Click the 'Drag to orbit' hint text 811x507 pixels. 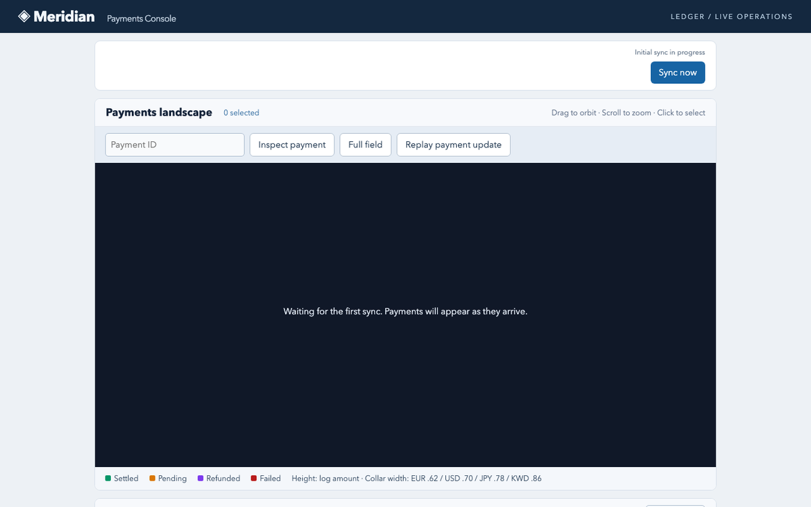click(x=574, y=113)
